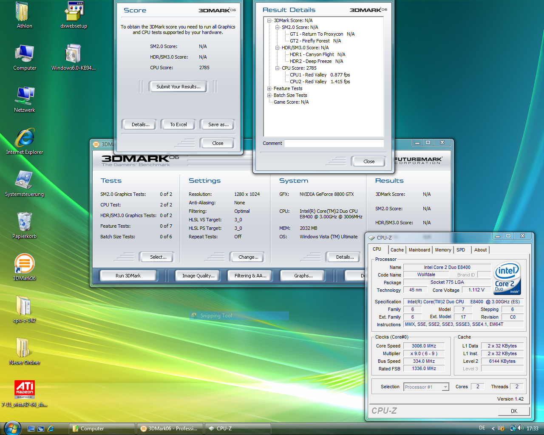
Task: Click the Show Desktop quick launch icon
Action: [x=31, y=429]
